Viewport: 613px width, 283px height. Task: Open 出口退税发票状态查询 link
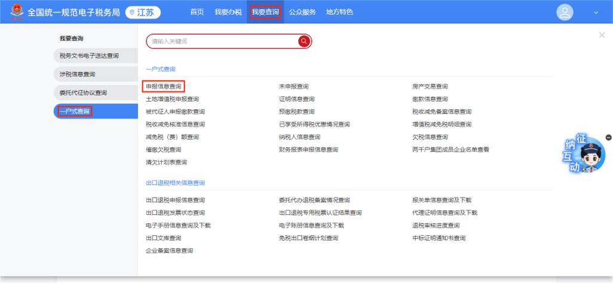[175, 213]
